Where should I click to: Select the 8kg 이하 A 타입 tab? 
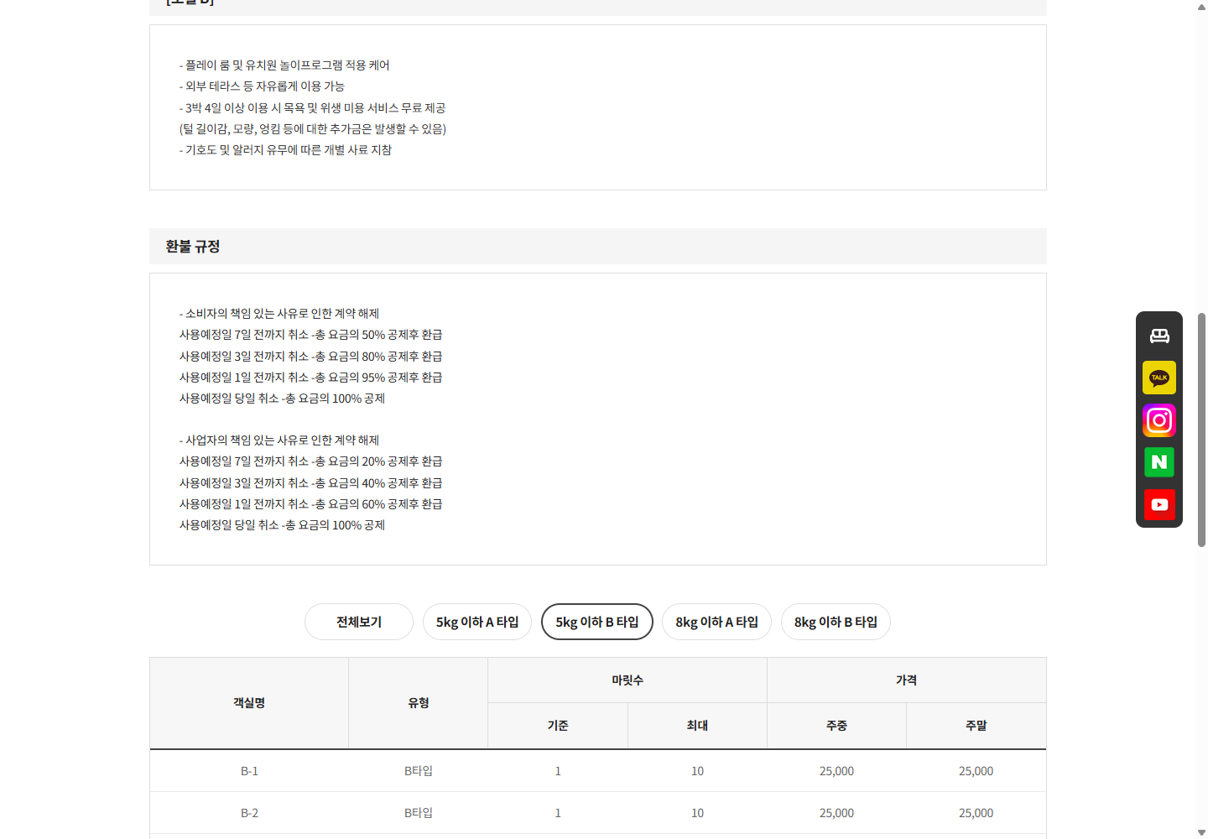[x=717, y=622]
